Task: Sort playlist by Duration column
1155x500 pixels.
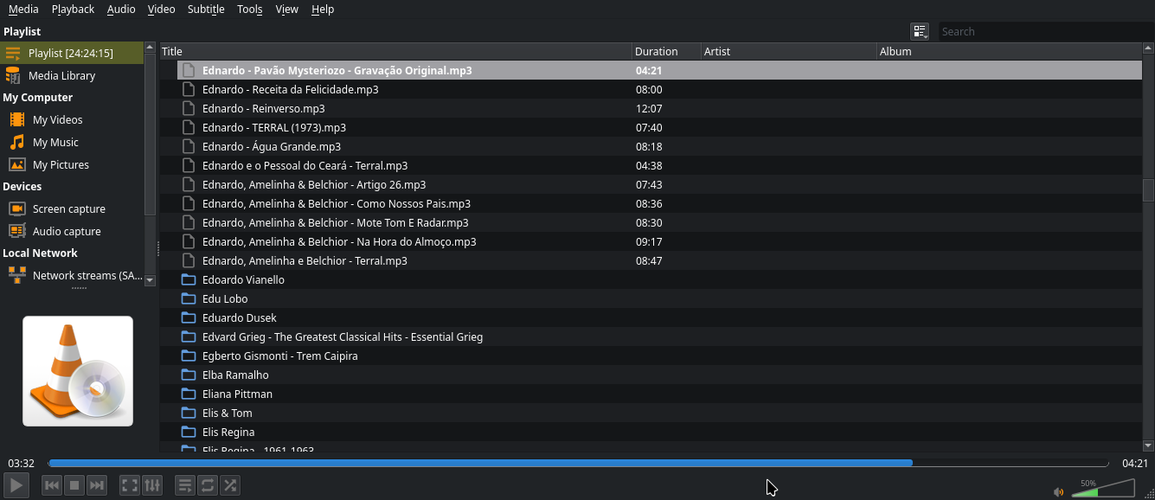Action: (x=665, y=51)
